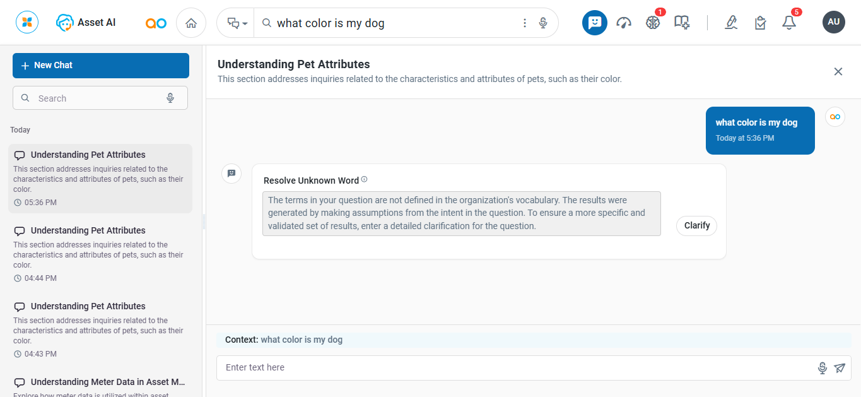Go to the Home page

coord(191,23)
